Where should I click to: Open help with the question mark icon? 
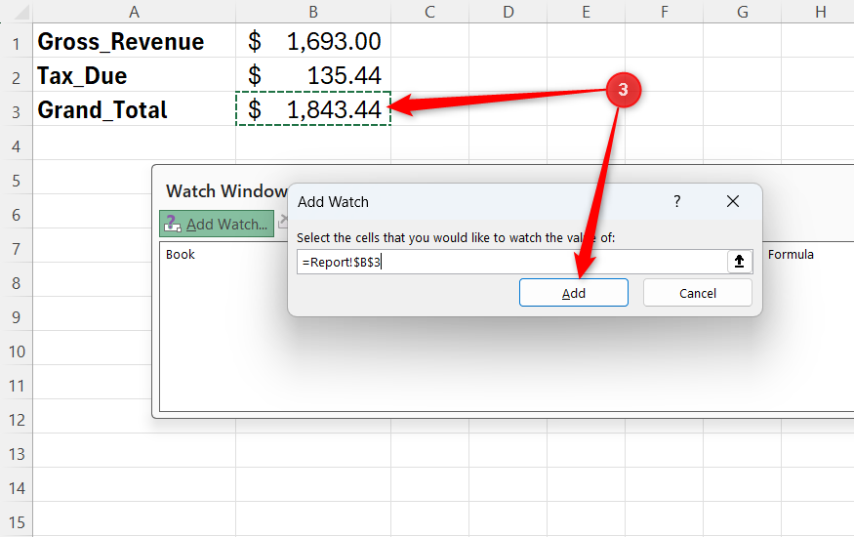(x=677, y=201)
